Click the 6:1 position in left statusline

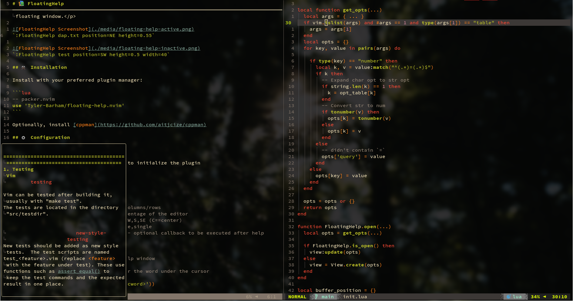coord(271,297)
